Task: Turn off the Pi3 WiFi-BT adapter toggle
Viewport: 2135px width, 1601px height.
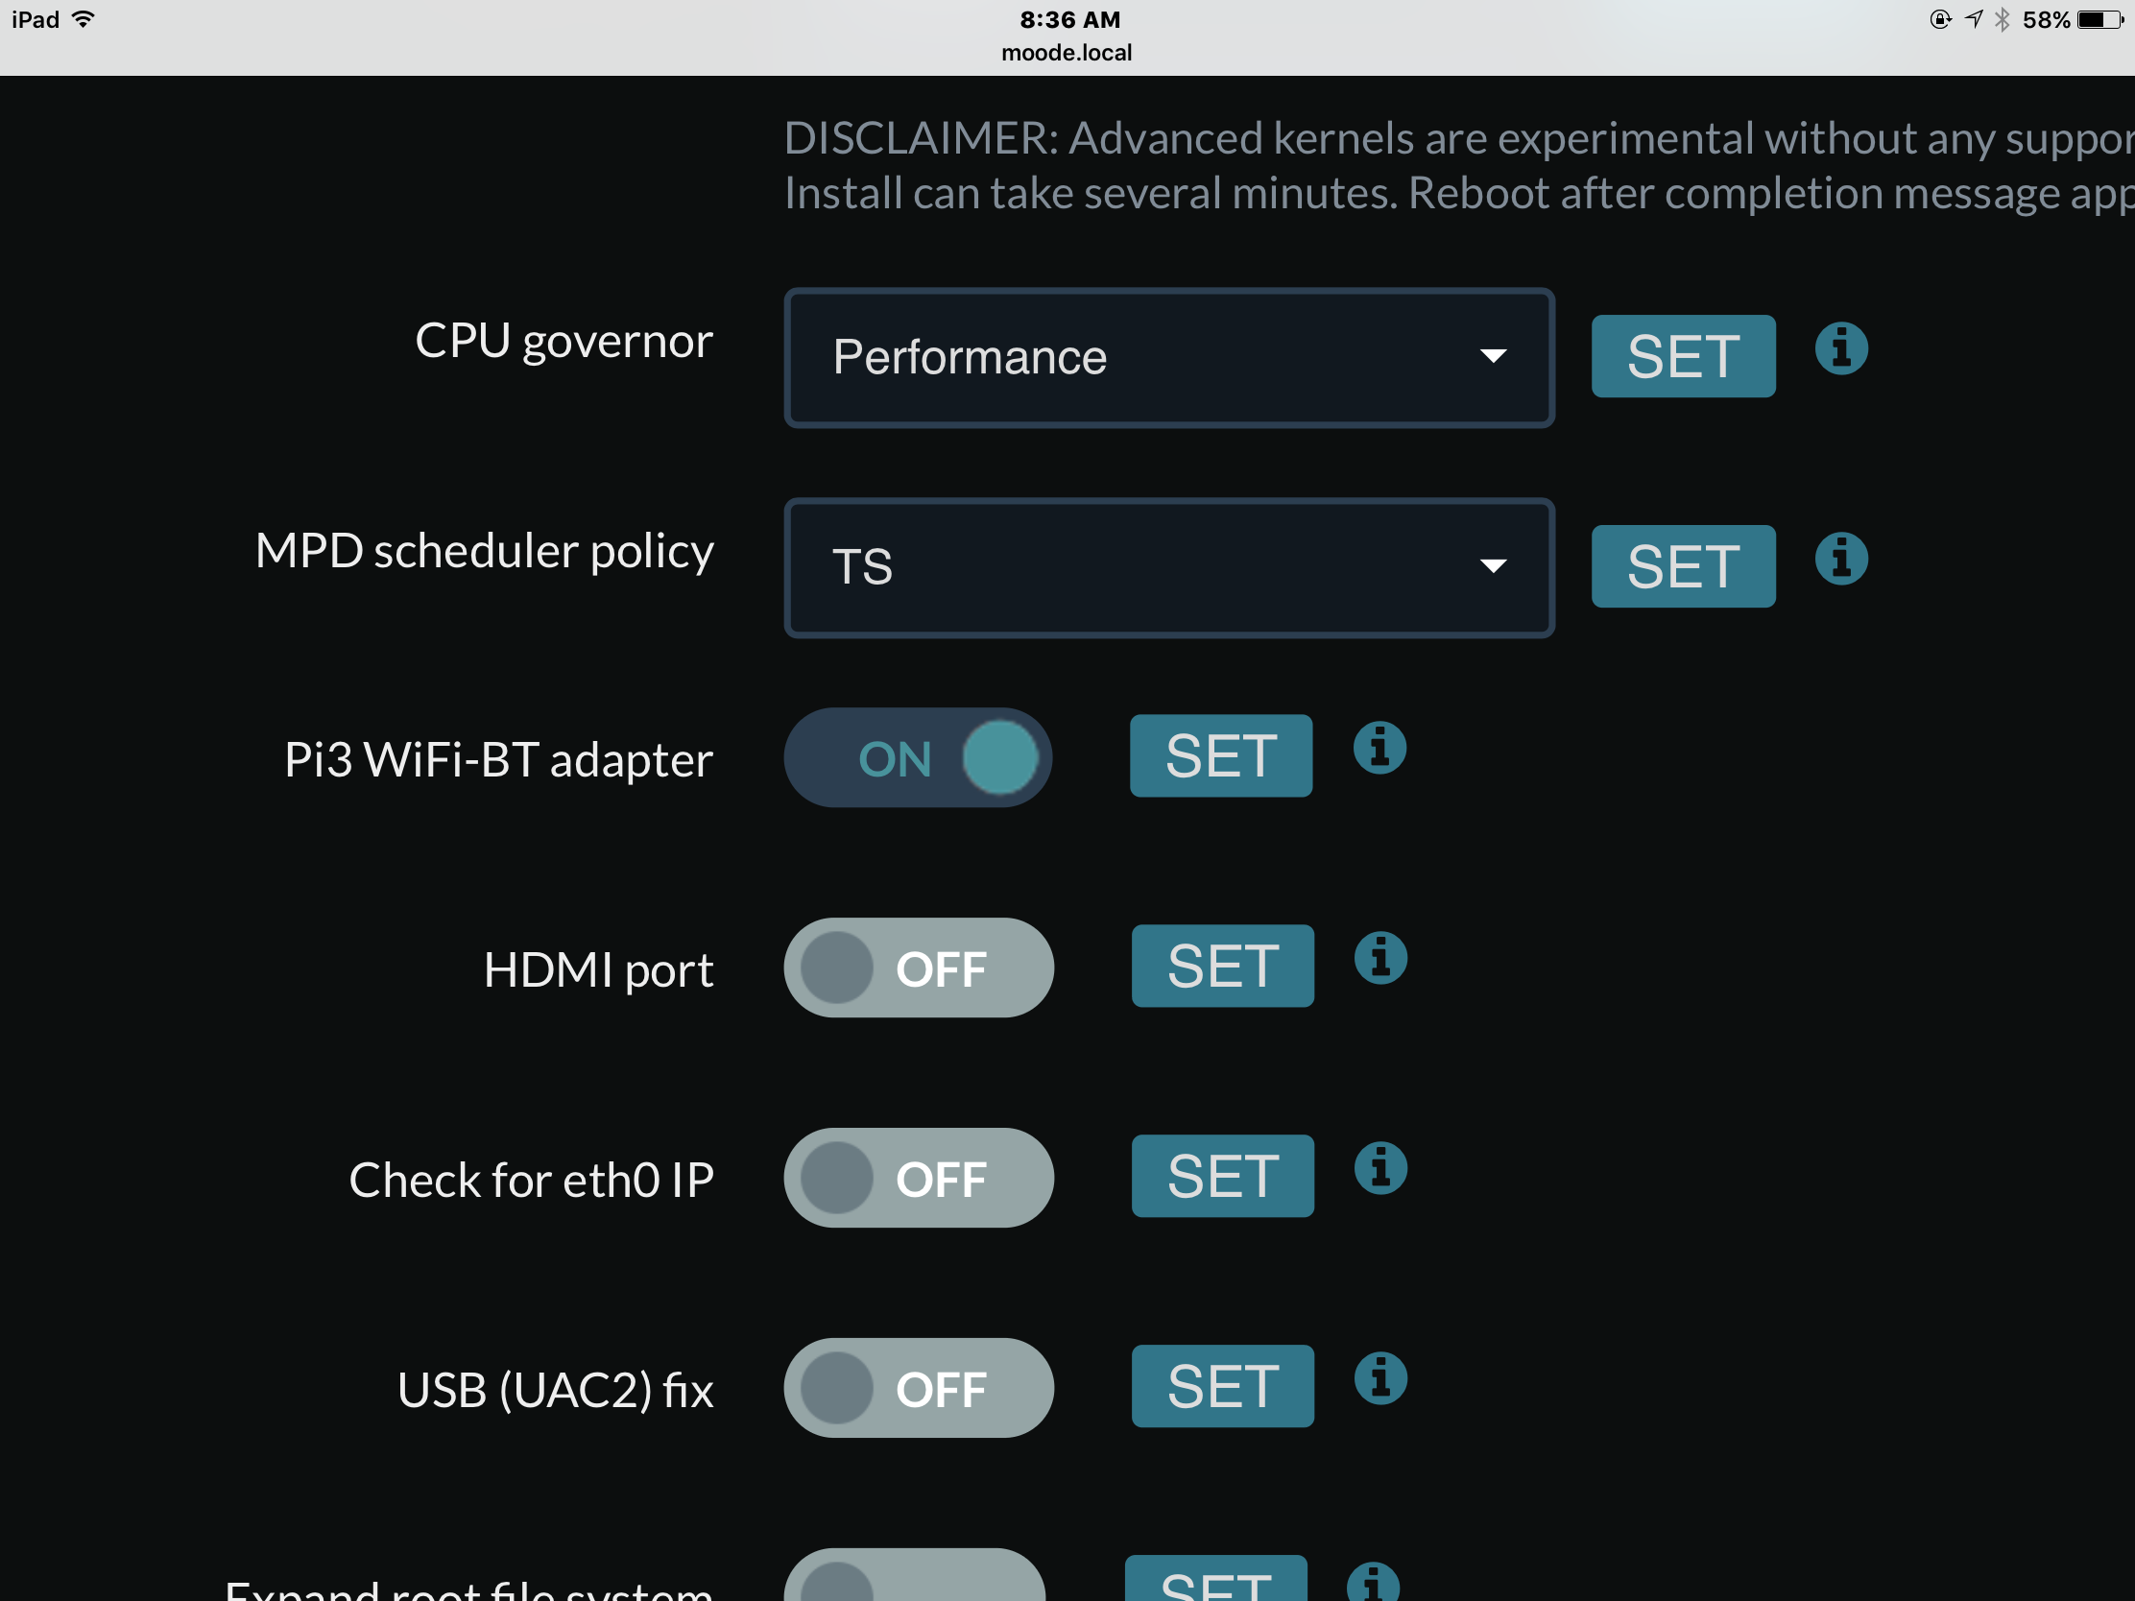Action: point(918,757)
